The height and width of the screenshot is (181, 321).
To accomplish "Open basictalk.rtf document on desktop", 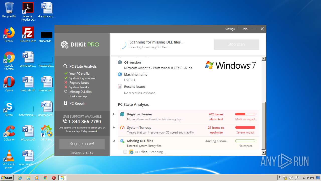I will [28, 84].
